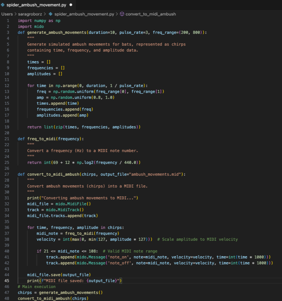
Task: Click 'frequencies = []' assignment line
Action: [x=46, y=68]
